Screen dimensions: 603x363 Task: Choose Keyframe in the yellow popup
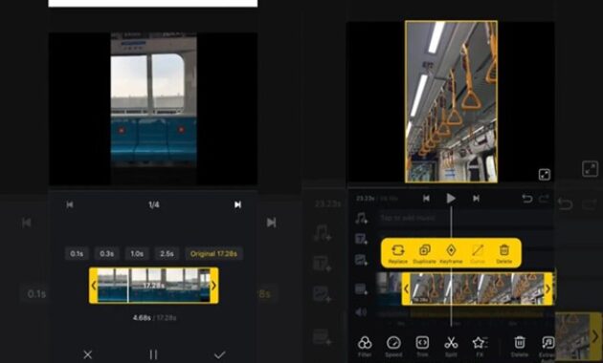click(451, 254)
